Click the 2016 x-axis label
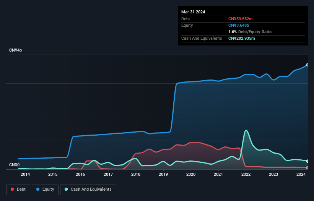The height and width of the screenshot is (201, 314). (x=80, y=174)
